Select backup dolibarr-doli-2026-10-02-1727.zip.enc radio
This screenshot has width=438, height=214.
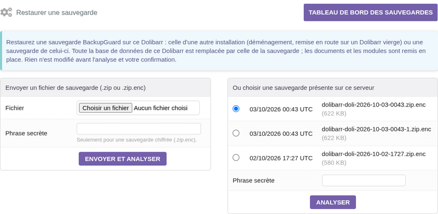pos(236,158)
